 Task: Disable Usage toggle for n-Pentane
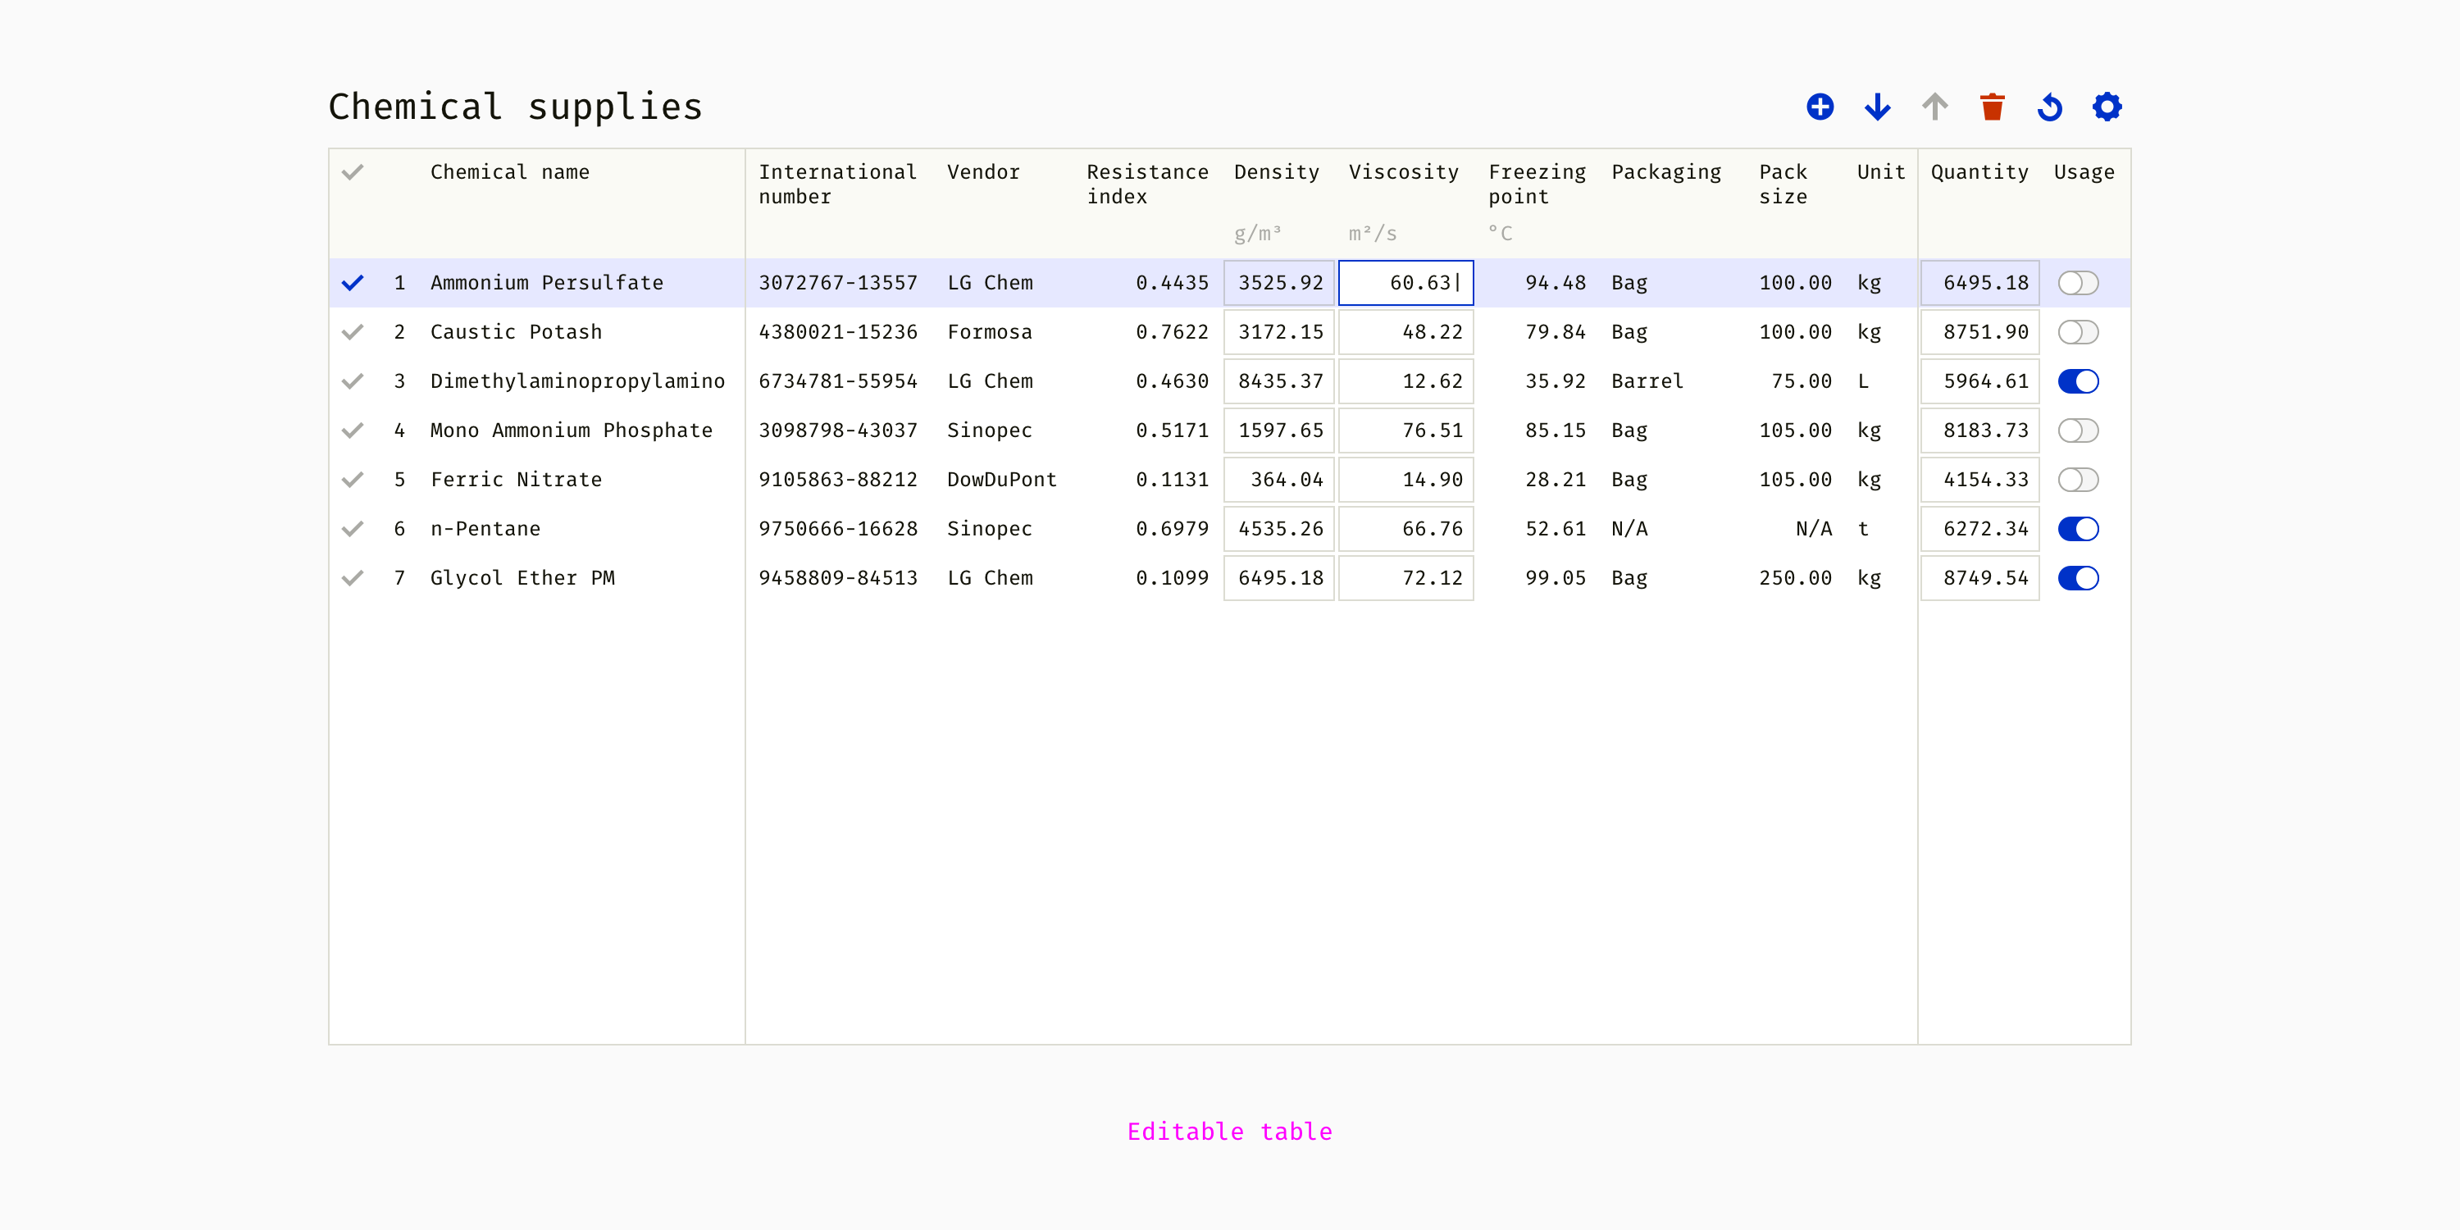point(2078,529)
